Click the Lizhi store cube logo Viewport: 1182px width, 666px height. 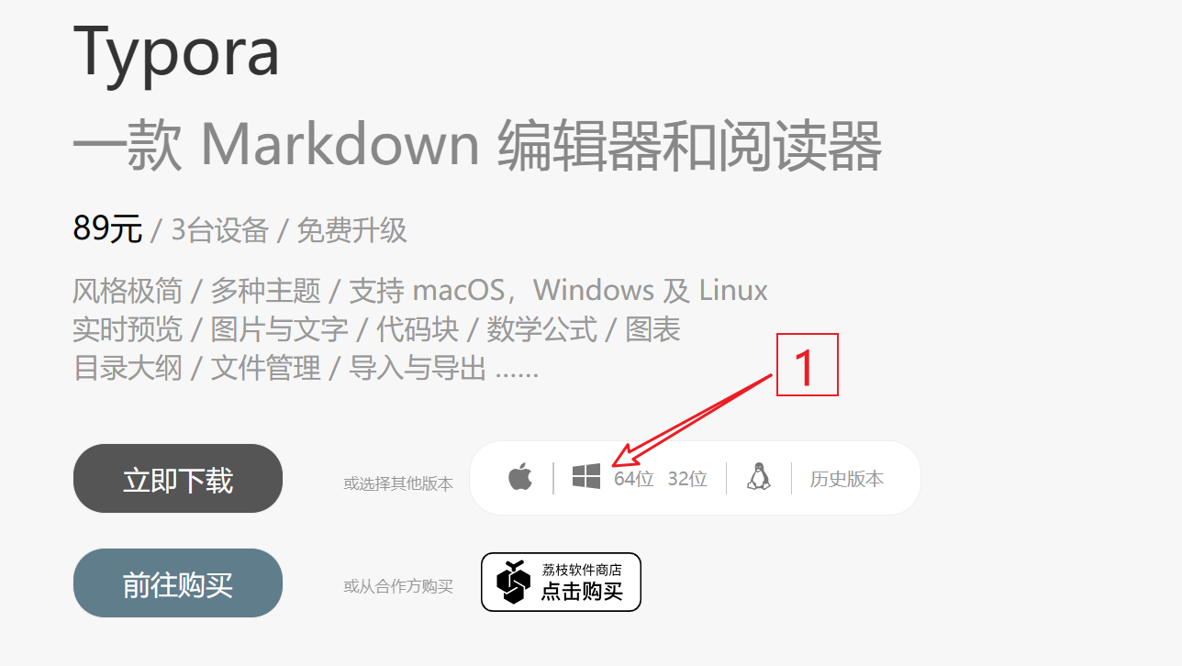[x=514, y=582]
